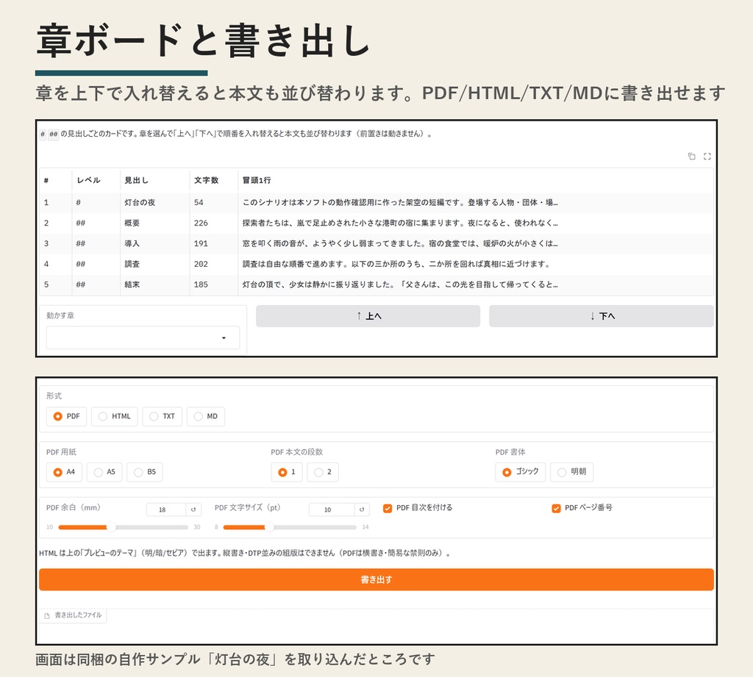Choose the TXT format option

click(162, 416)
